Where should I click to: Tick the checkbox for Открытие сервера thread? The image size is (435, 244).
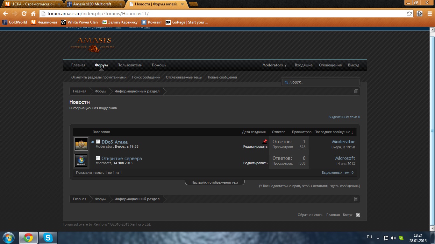98,158
